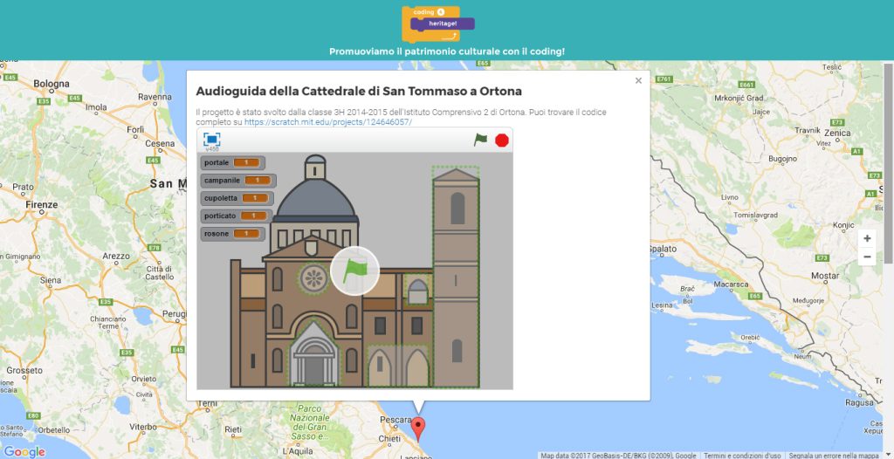
Task: Click the Viterbo city label
Action: tap(143, 427)
